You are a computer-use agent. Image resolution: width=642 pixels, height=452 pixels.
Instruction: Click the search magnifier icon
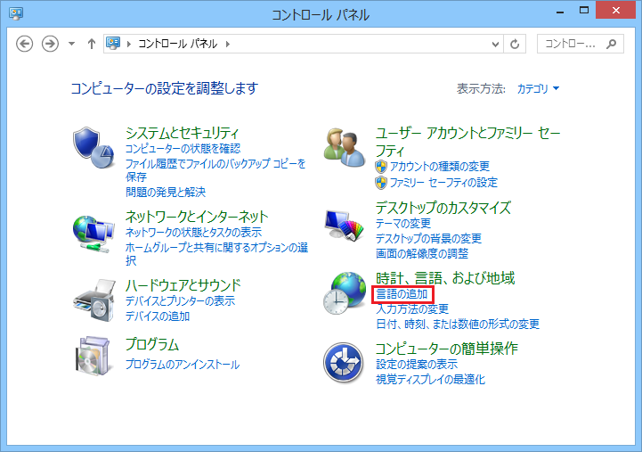(x=611, y=43)
